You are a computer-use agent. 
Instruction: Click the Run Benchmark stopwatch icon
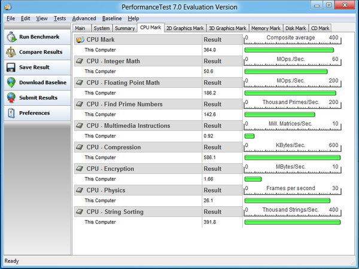pos(11,37)
